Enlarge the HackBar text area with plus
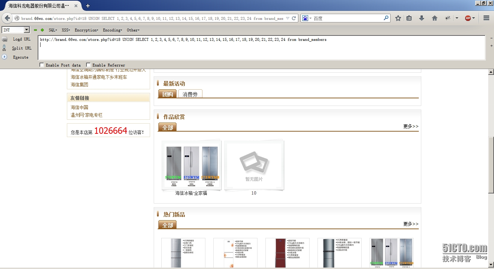The height and width of the screenshot is (269, 494). point(491,46)
